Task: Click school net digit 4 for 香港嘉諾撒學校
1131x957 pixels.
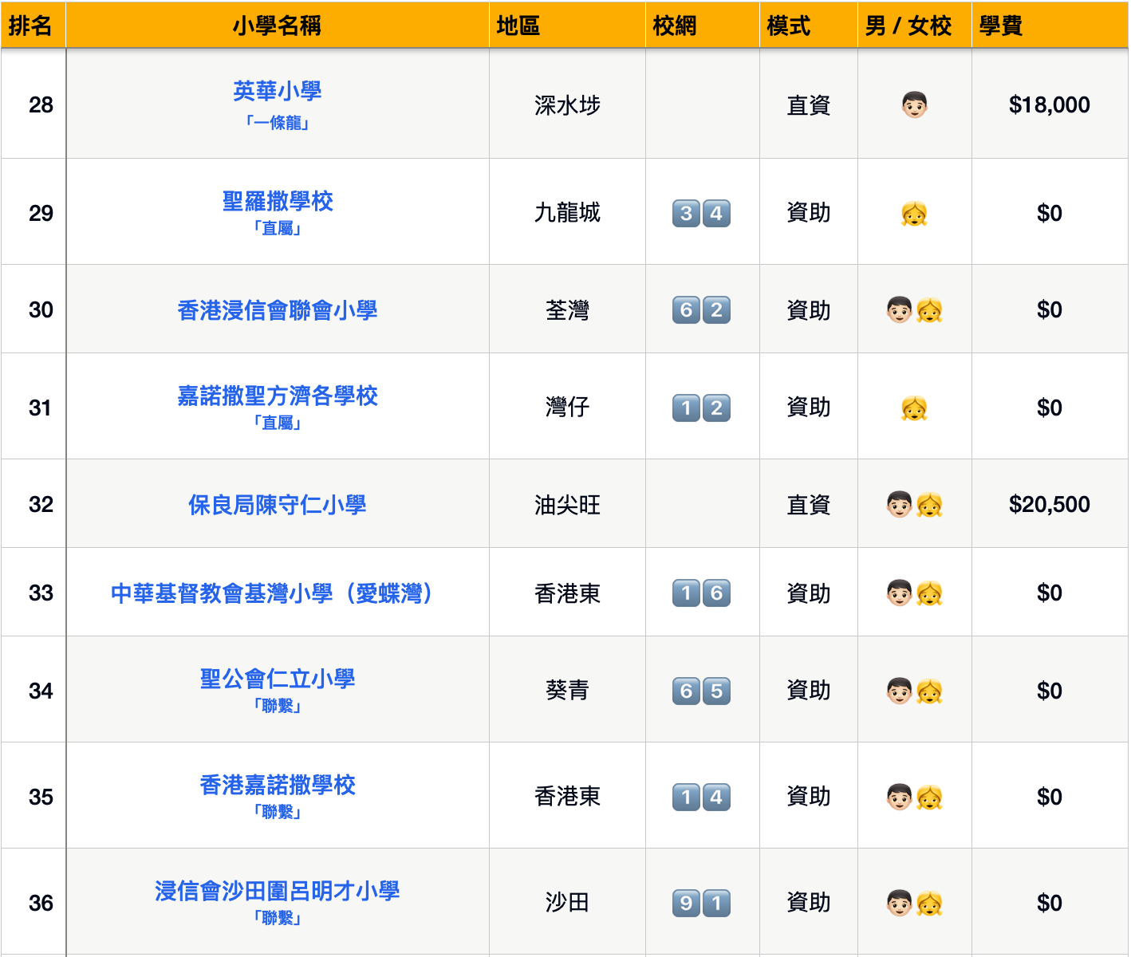Action: 716,797
